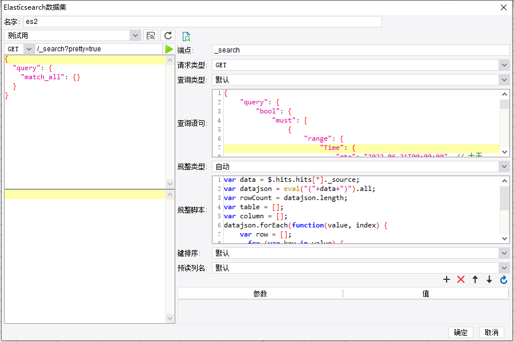Image resolution: width=514 pixels, height=342 pixels.
Task: Click the black refresh connection icon
Action: (x=168, y=36)
